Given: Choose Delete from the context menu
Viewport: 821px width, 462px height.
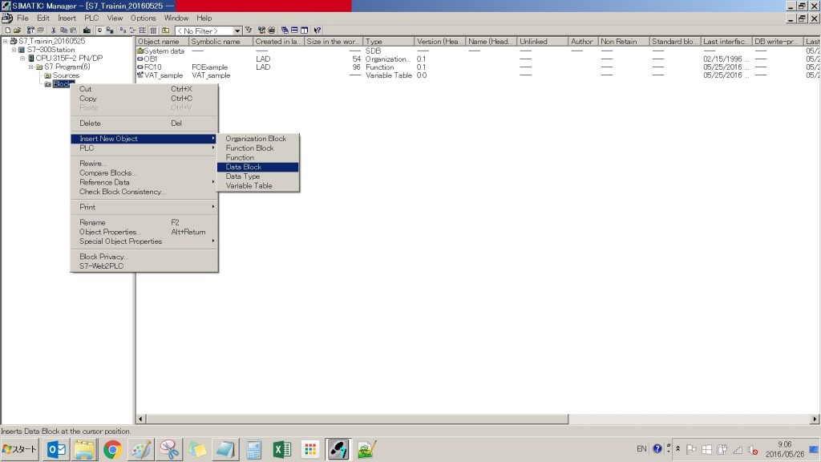Looking at the screenshot, I should pyautogui.click(x=144, y=123).
